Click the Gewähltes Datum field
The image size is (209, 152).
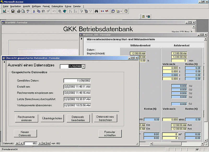[x=77, y=81]
